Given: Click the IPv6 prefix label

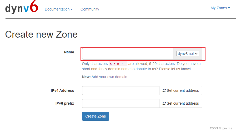Looking at the screenshot, I should pos(65,103).
